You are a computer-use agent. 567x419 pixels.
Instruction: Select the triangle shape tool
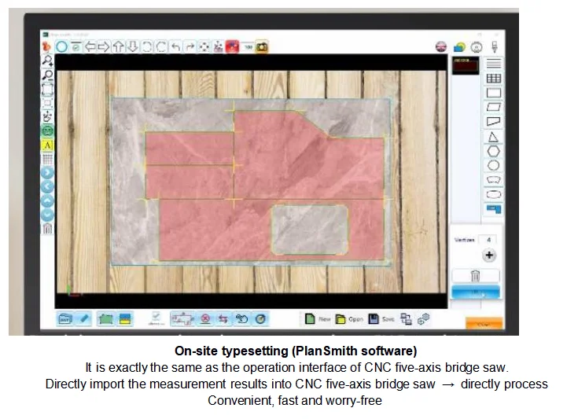pyautogui.click(x=493, y=137)
